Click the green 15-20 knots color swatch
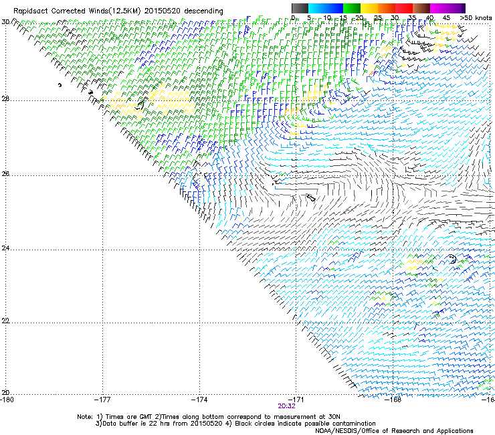This screenshot has height=435, width=495. [x=352, y=8]
